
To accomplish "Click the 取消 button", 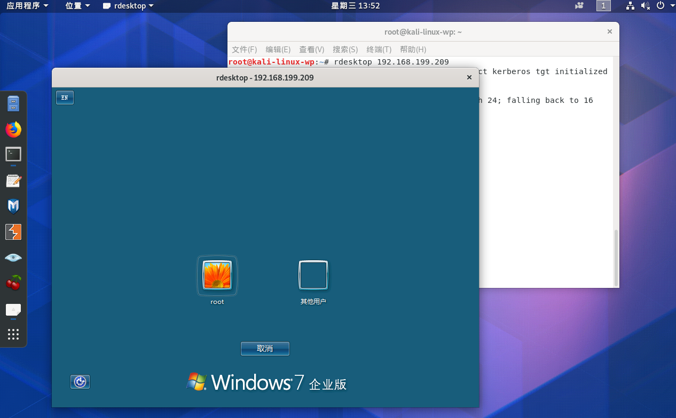I will (x=265, y=349).
